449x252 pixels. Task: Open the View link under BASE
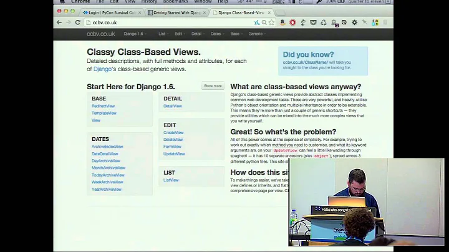(95, 120)
